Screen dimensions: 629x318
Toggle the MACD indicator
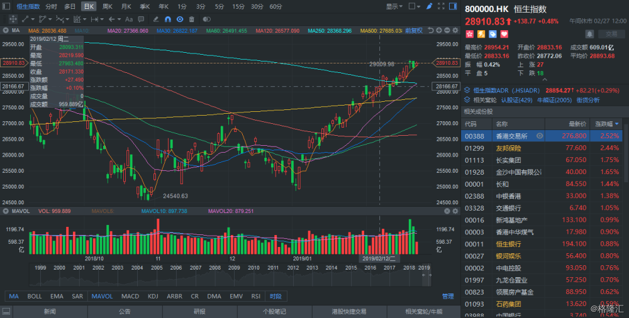point(130,296)
